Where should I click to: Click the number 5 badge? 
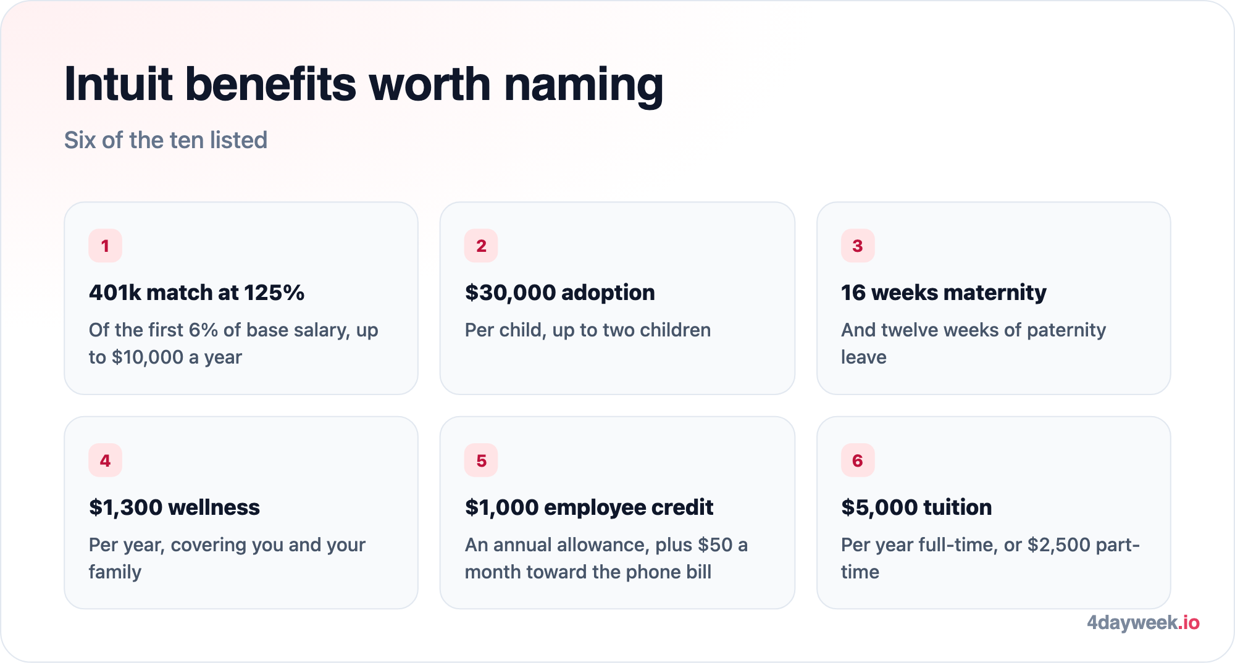(481, 461)
